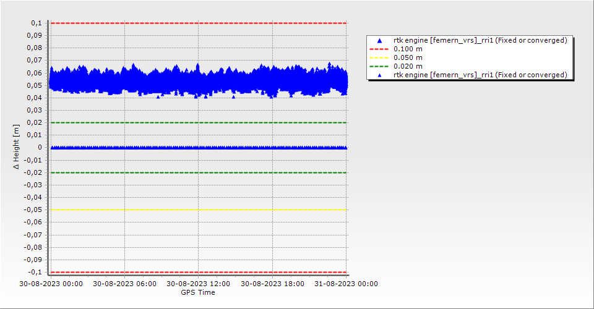Click the green dashed 0.020 m legend swatch
This screenshot has width=594, height=309.
(x=380, y=66)
